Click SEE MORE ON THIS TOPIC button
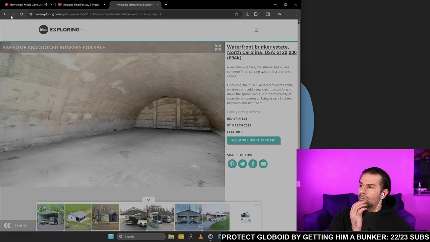This screenshot has height=242, width=430. pos(253,140)
